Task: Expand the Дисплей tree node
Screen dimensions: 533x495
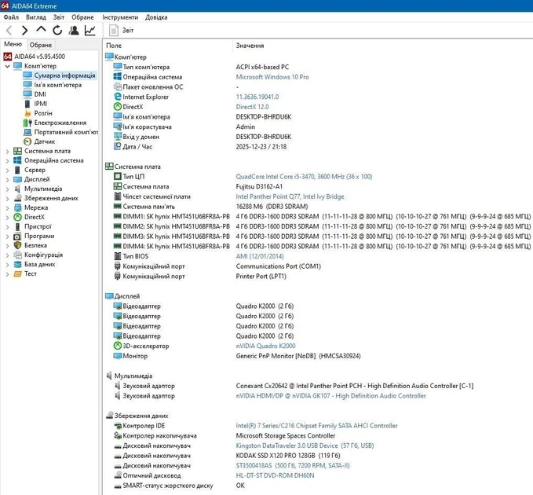Action: [8, 180]
